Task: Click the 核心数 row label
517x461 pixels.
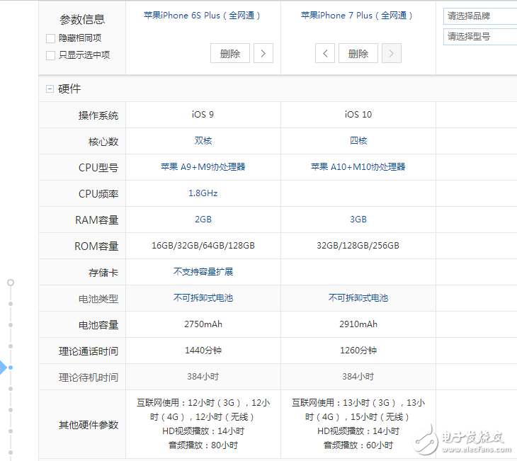Action: (103, 142)
